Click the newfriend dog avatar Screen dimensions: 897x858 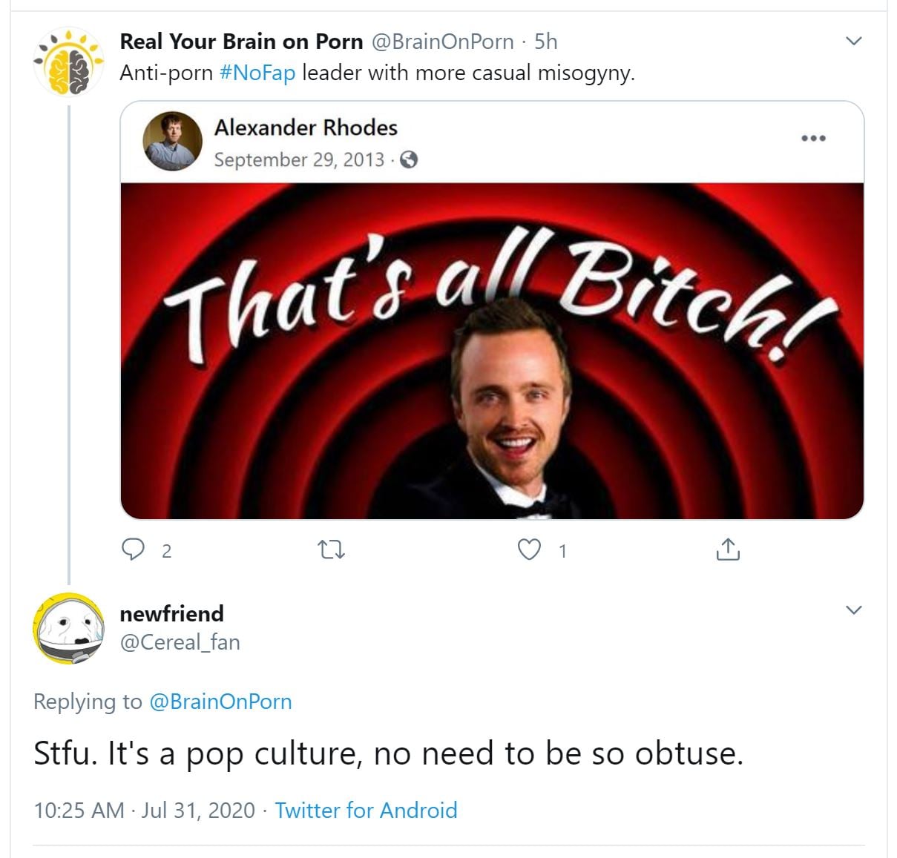[x=69, y=627]
